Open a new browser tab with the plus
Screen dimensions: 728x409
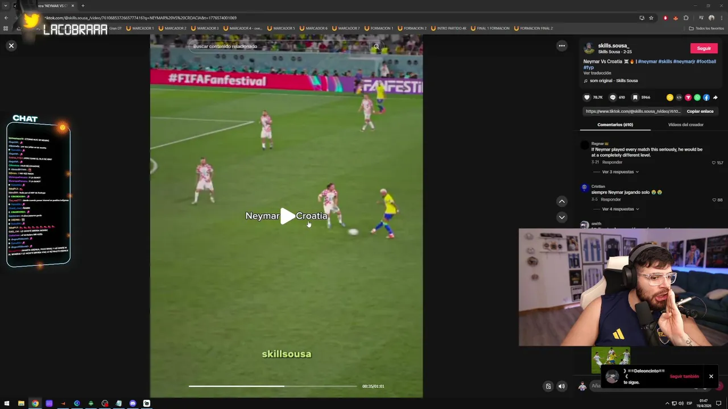82,6
